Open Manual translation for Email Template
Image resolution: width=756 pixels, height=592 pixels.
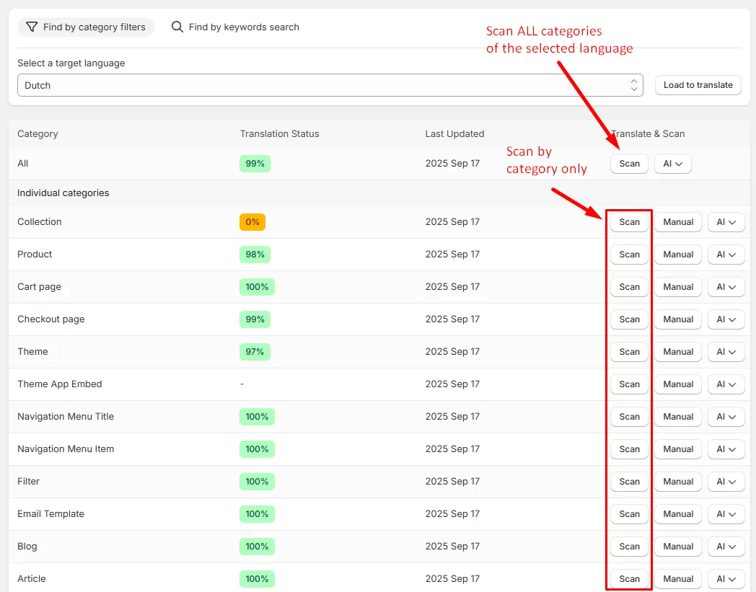tap(678, 514)
